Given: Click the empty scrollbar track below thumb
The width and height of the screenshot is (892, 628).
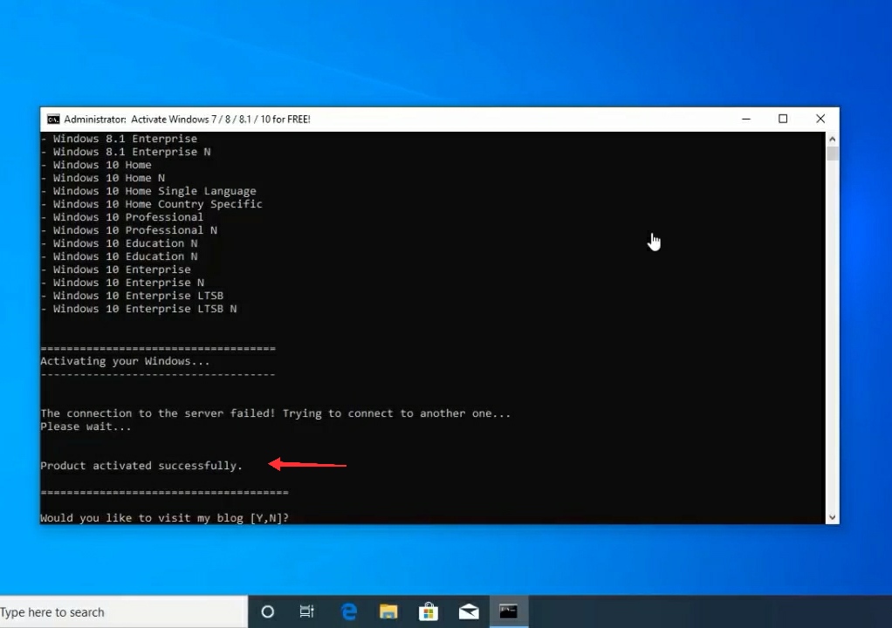Looking at the screenshot, I should click(833, 349).
